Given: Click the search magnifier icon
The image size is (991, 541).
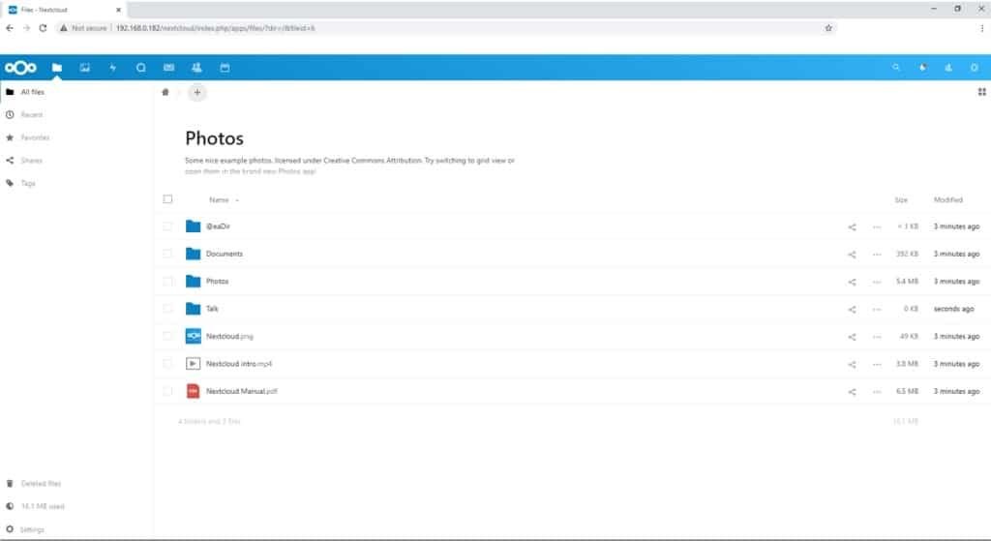Looking at the screenshot, I should coord(895,67).
